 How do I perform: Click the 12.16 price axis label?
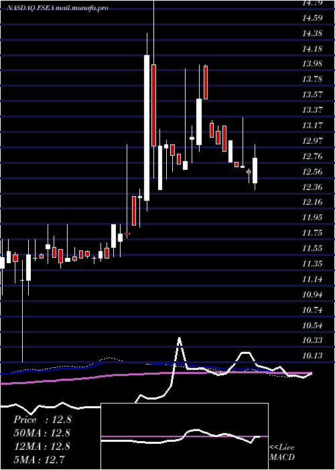pos(313,201)
